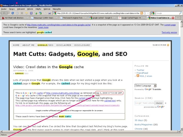The height and width of the screenshot is (137, 183).
Task: Click the DISCLOSURE nav item
Action: (82, 45)
